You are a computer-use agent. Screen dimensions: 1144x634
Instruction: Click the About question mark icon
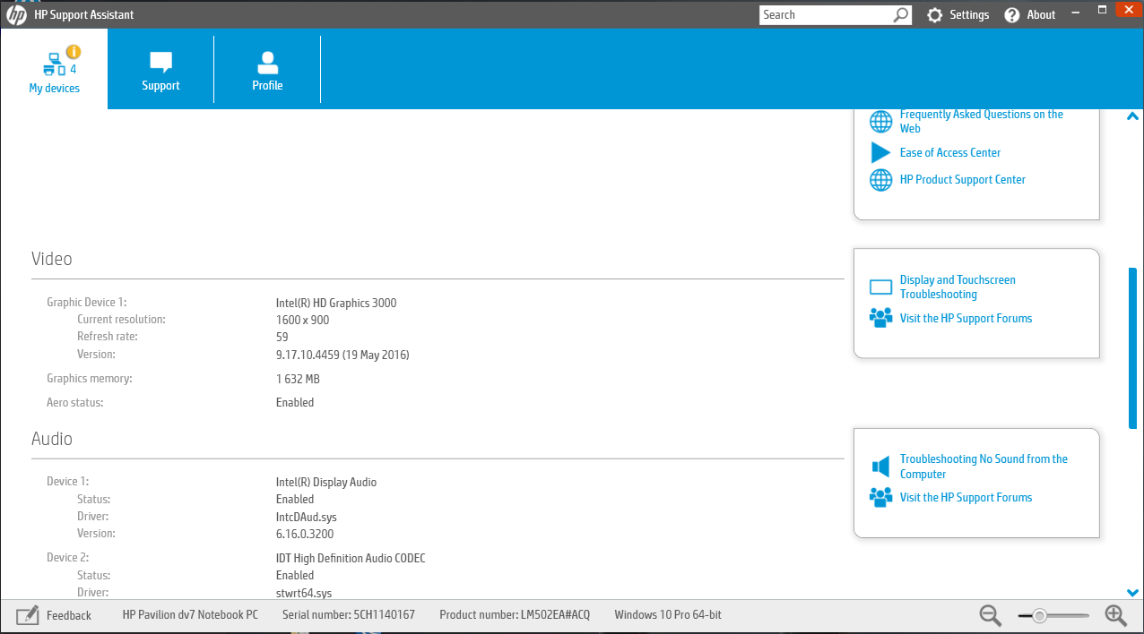coord(1012,15)
